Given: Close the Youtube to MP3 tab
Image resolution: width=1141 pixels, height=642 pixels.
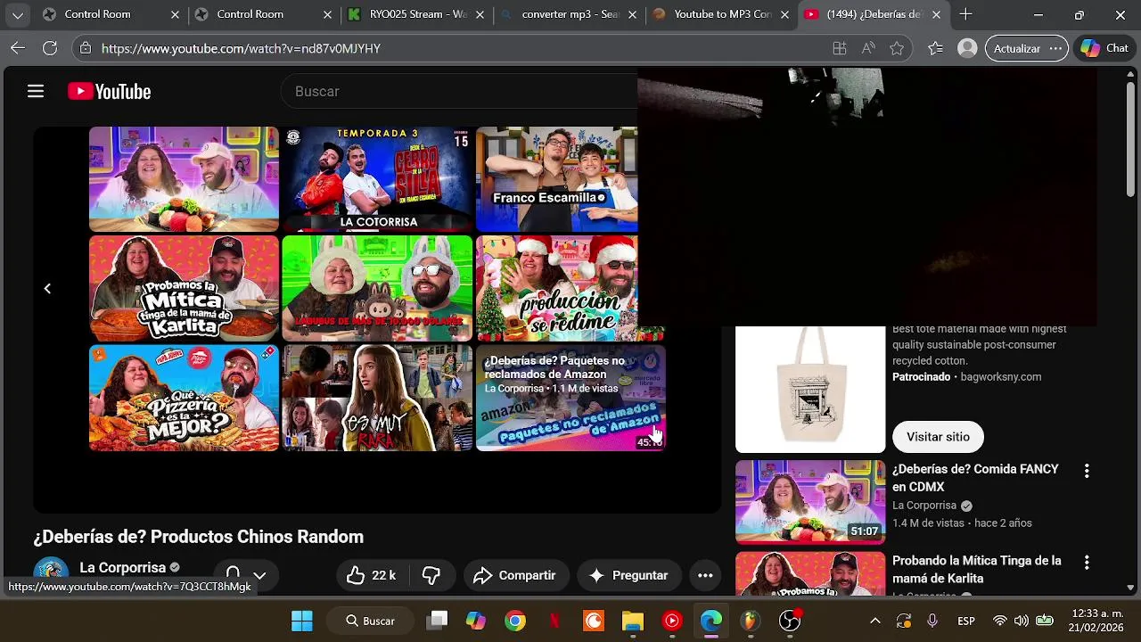Looking at the screenshot, I should (x=784, y=14).
